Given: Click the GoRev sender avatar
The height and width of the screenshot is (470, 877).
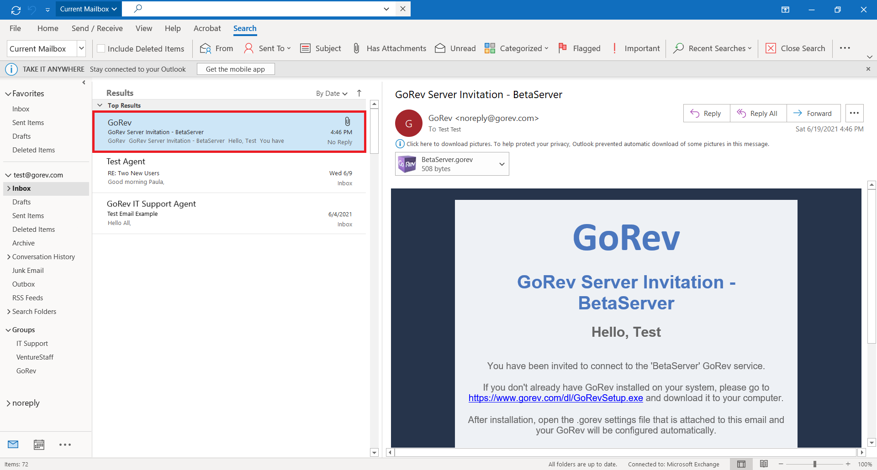Looking at the screenshot, I should pos(409,123).
